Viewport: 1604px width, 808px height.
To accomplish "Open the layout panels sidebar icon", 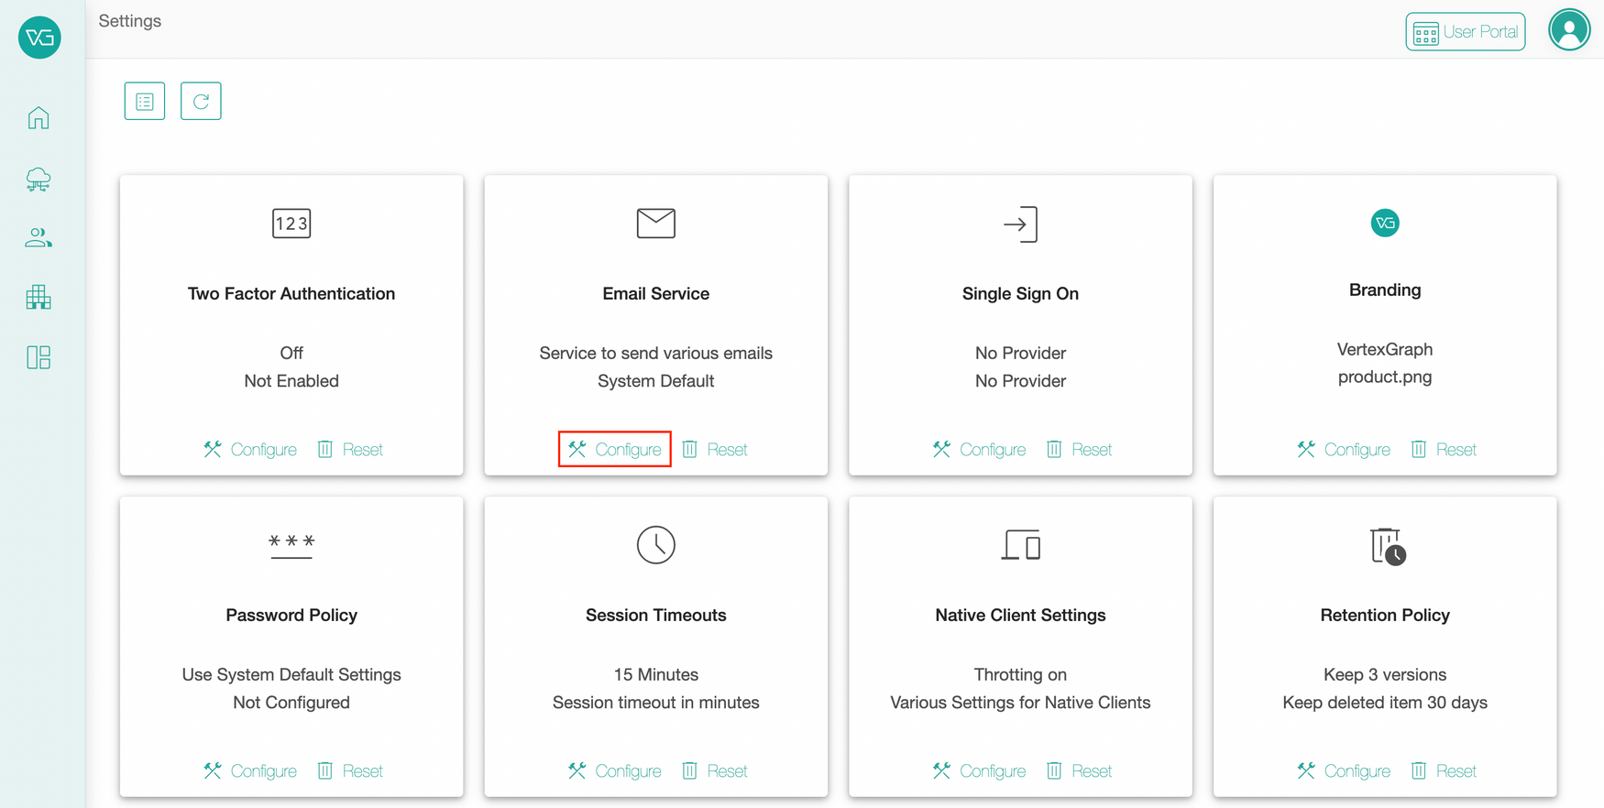I will point(38,357).
